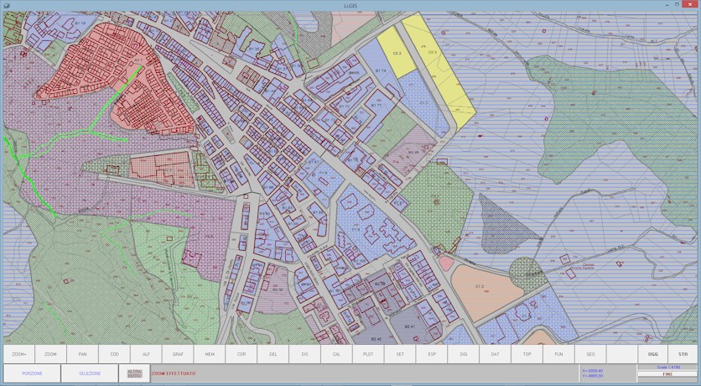Activate the PAN tool
The width and height of the screenshot is (701, 386).
pos(82,354)
